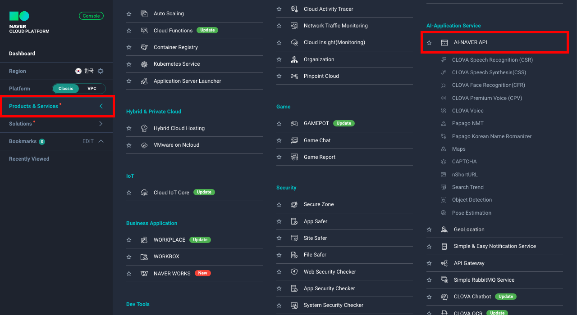Open the Object Detection link
Viewport: 577px width, 315px height.
472,200
